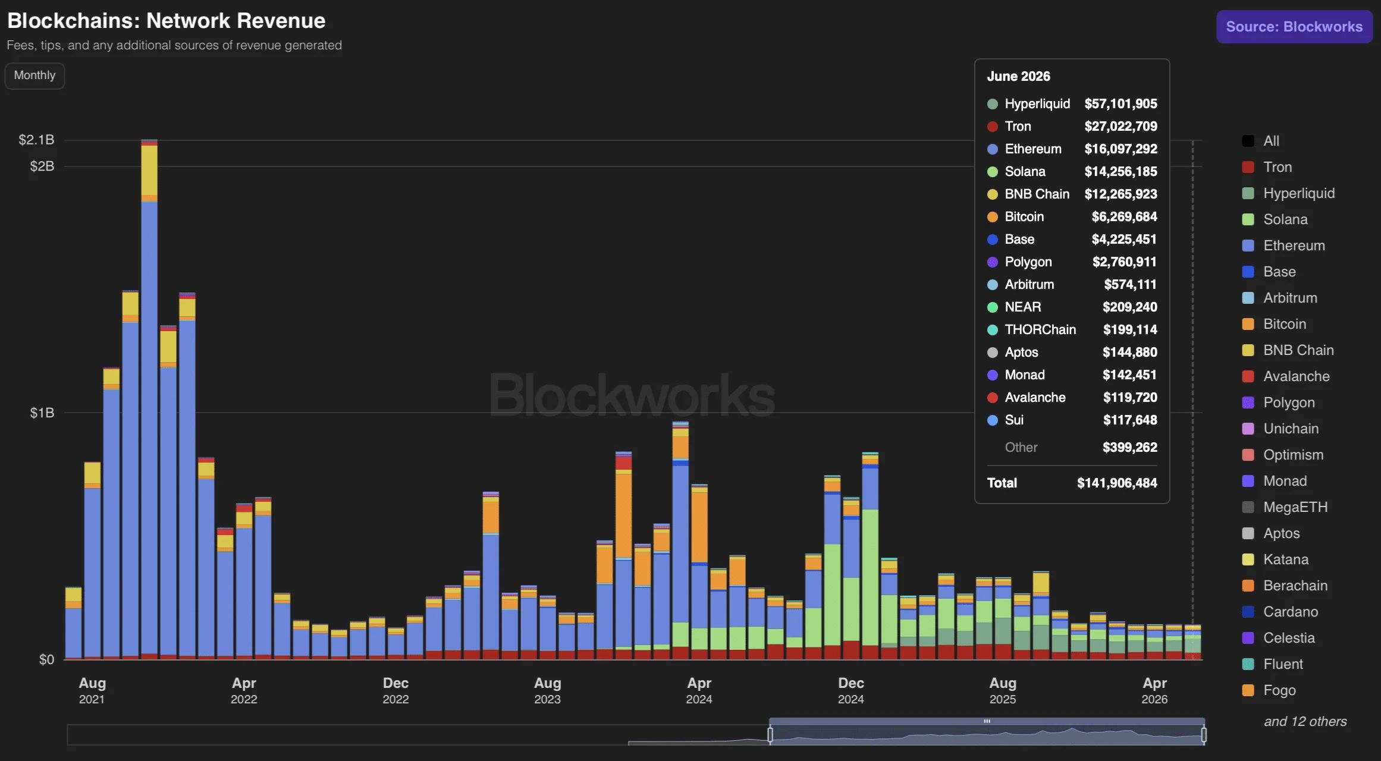Toggle the Cardano legend entry
The height and width of the screenshot is (761, 1381).
click(1280, 612)
